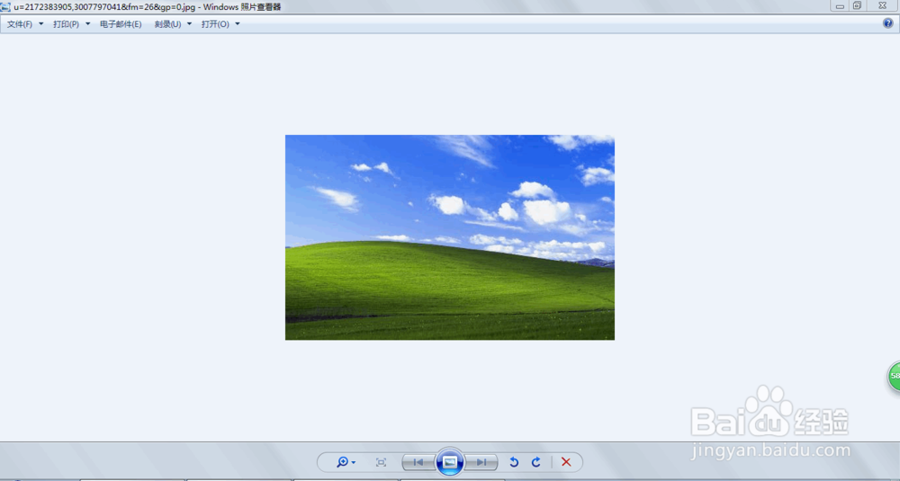The height and width of the screenshot is (481, 900).
Task: Click the actual size fit icon
Action: tap(381, 462)
